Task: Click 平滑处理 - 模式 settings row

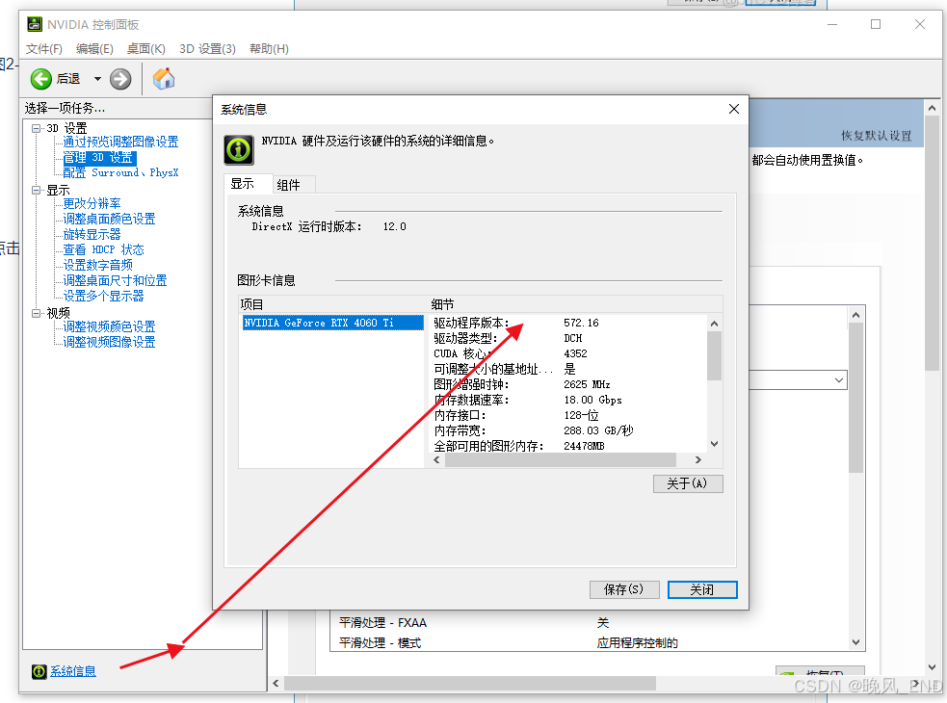Action: [x=590, y=642]
